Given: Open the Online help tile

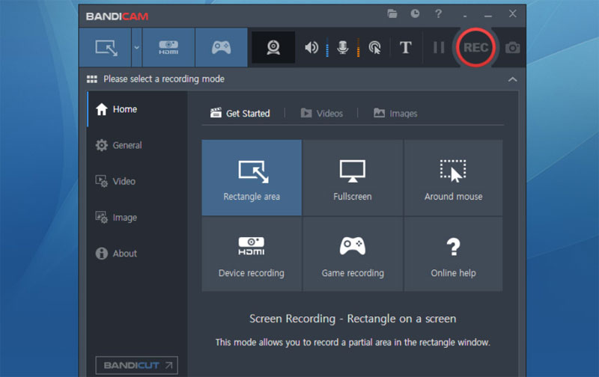Looking at the screenshot, I should pyautogui.click(x=453, y=254).
